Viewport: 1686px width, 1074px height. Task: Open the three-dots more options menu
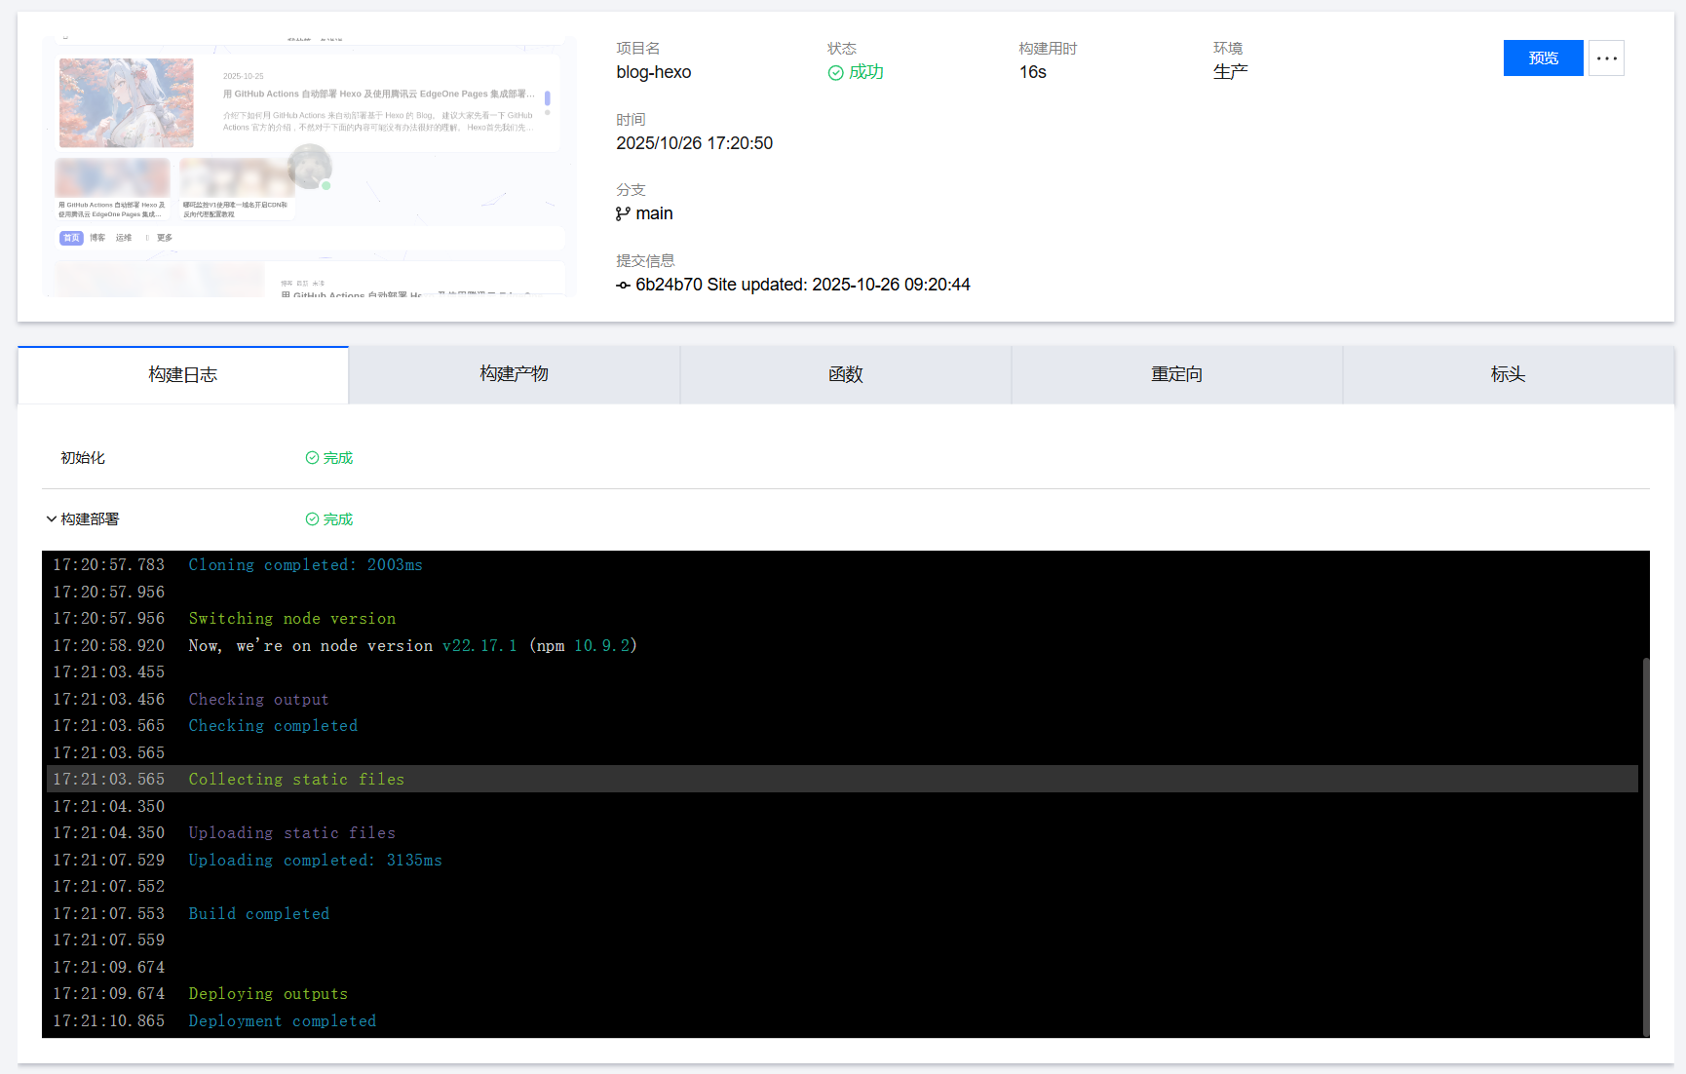tap(1606, 58)
